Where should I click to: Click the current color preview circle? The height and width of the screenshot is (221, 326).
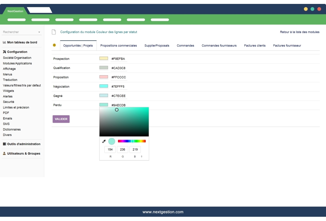pyautogui.click(x=111, y=141)
